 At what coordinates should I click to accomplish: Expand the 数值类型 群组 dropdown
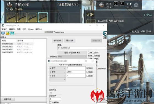72,57
